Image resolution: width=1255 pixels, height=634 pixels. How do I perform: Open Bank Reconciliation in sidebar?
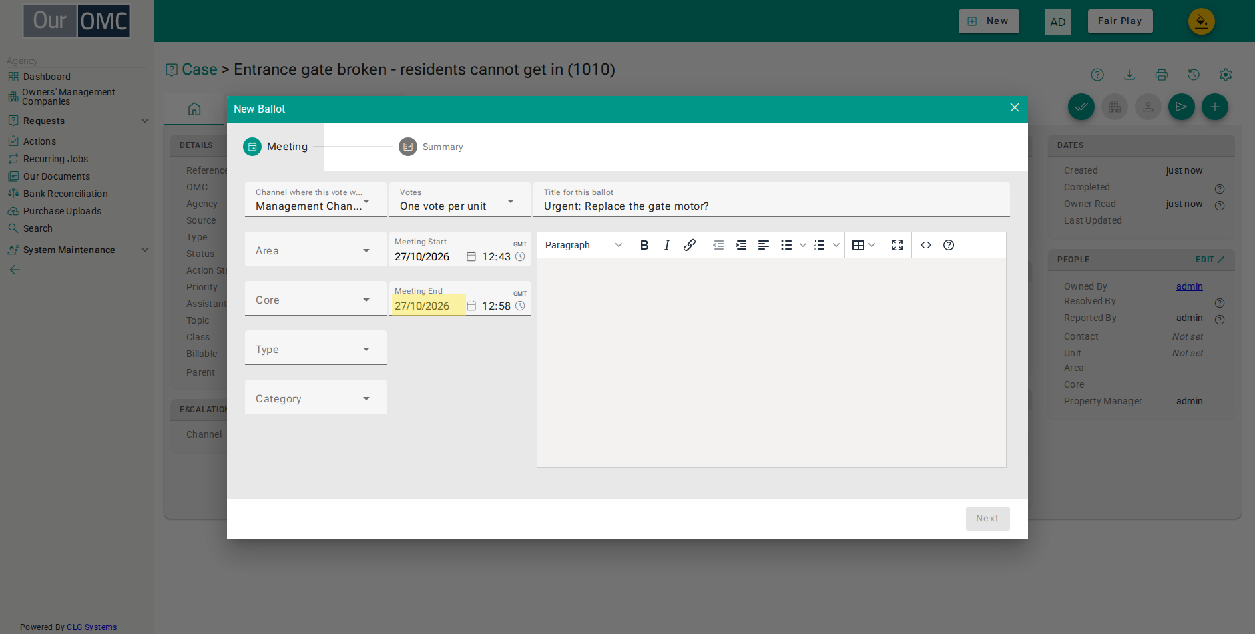[x=65, y=194]
